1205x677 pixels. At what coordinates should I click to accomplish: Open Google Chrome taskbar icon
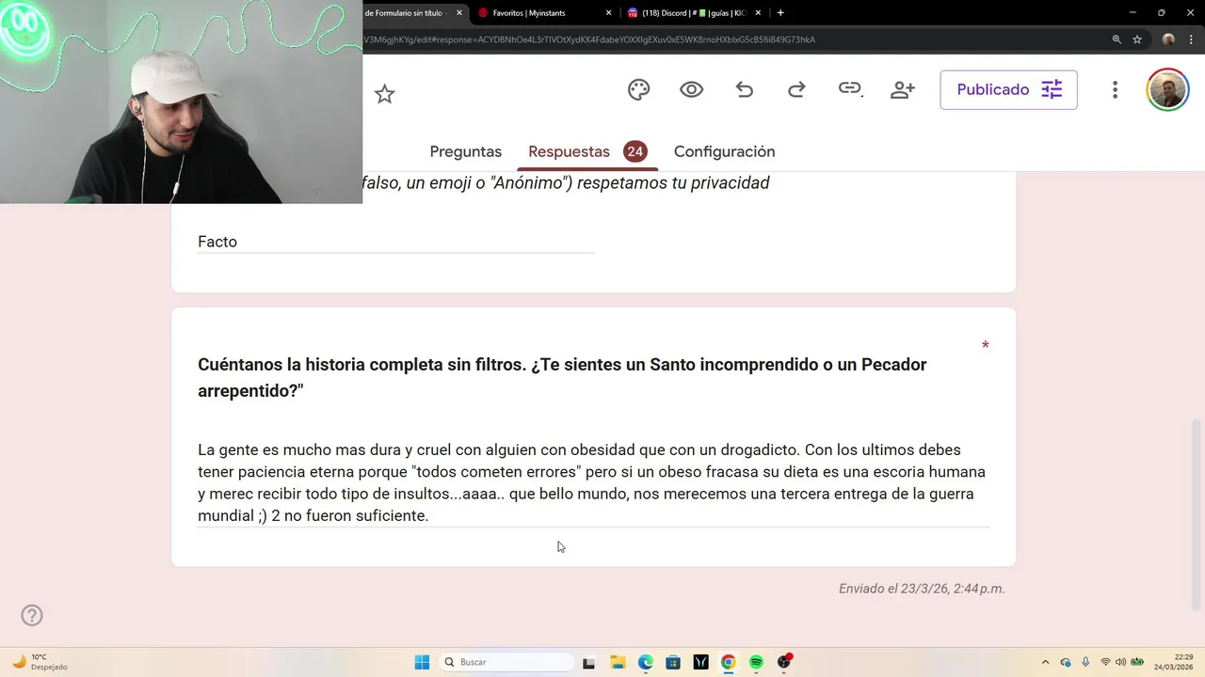coord(728,662)
